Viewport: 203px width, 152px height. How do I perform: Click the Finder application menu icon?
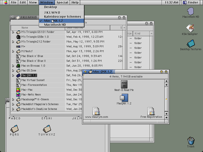tap(185, 3)
